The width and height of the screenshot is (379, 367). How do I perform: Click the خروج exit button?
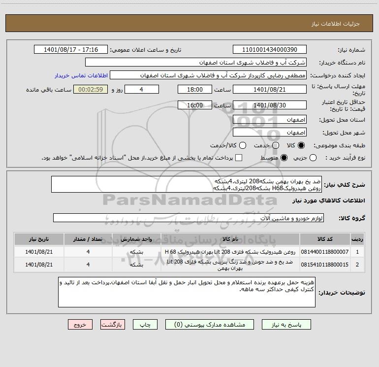tap(80, 325)
